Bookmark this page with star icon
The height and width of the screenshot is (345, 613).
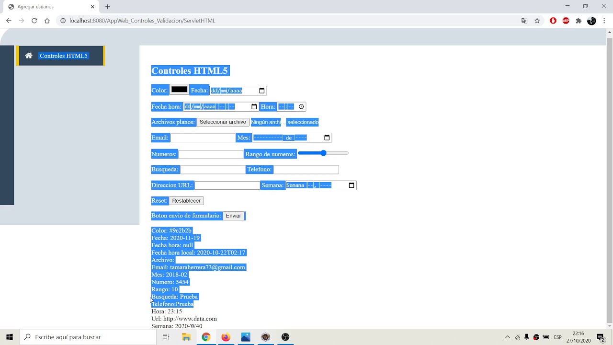point(537,21)
